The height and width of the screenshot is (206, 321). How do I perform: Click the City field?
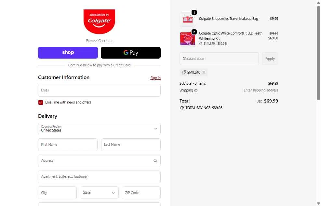57,193
